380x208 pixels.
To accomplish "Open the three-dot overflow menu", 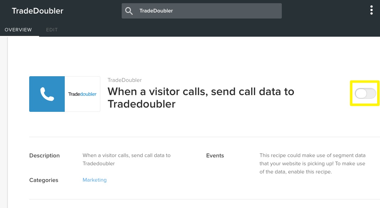I will [371, 10].
